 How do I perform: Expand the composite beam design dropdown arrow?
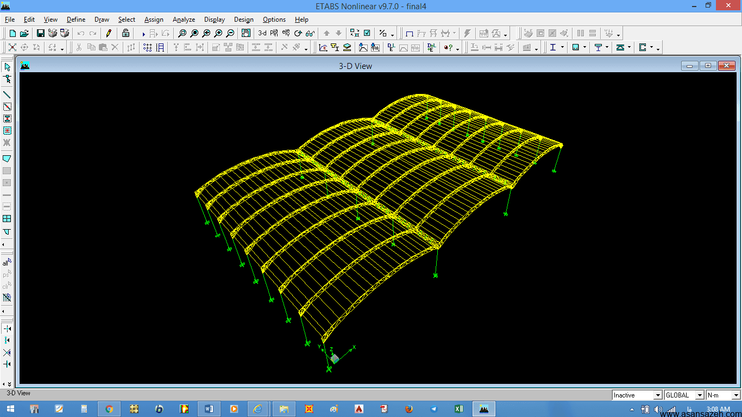(607, 48)
